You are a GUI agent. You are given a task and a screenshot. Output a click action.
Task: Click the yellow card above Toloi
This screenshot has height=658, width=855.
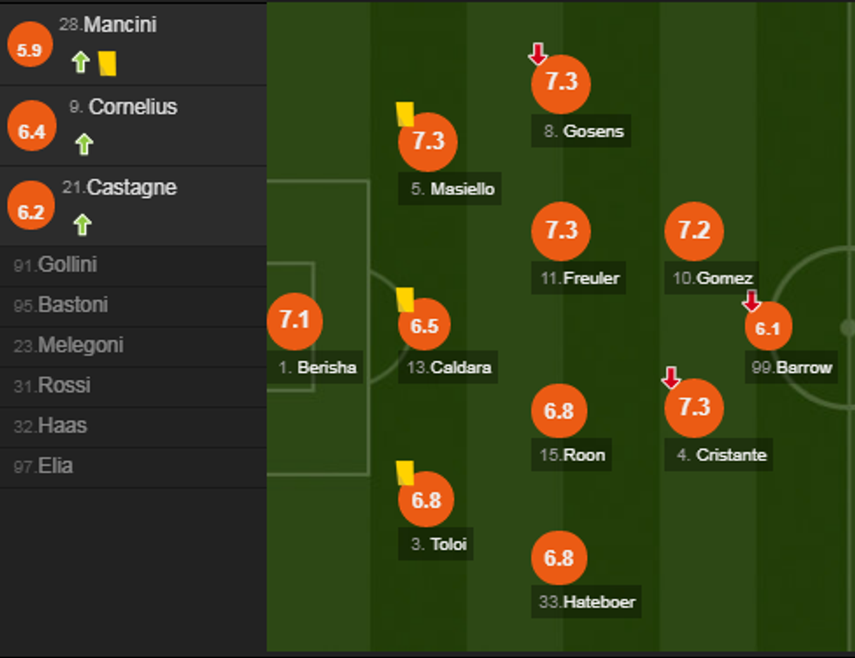tap(405, 473)
